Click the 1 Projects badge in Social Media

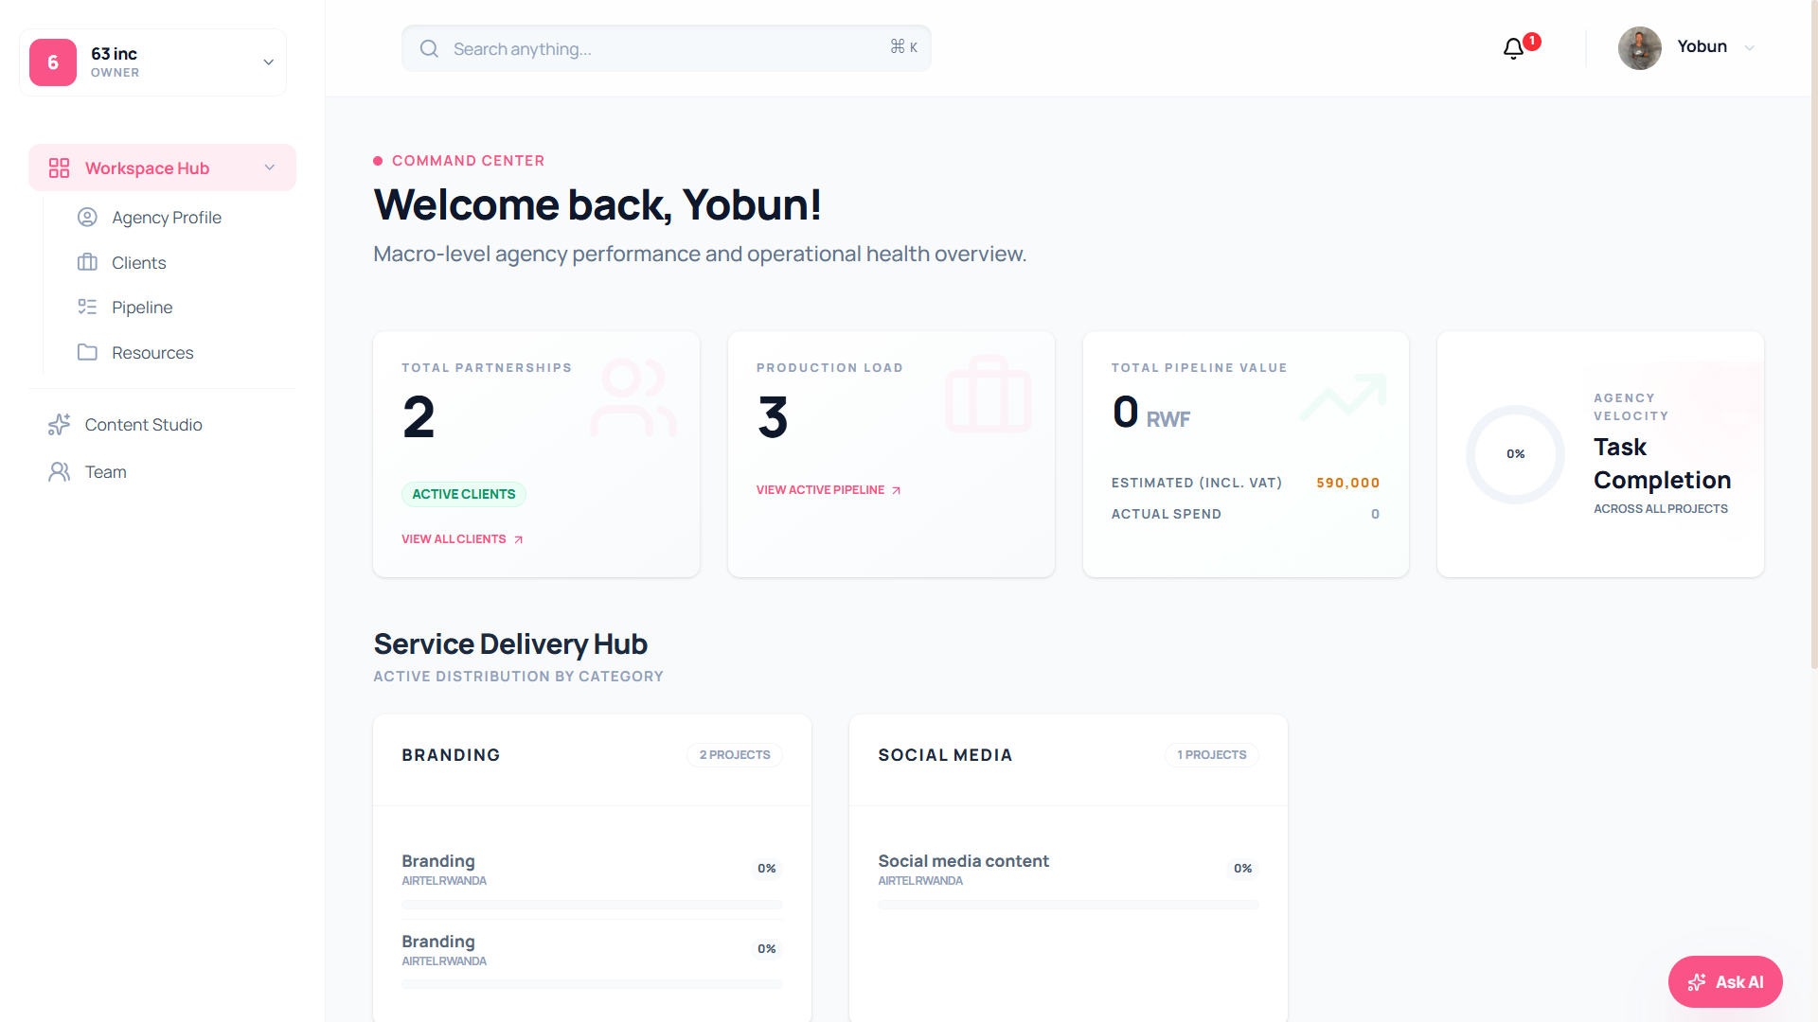click(x=1211, y=755)
